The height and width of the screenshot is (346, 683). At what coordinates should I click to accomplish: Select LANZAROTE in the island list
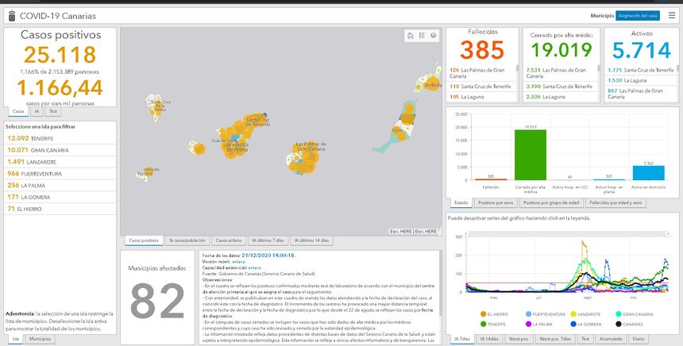click(33, 161)
